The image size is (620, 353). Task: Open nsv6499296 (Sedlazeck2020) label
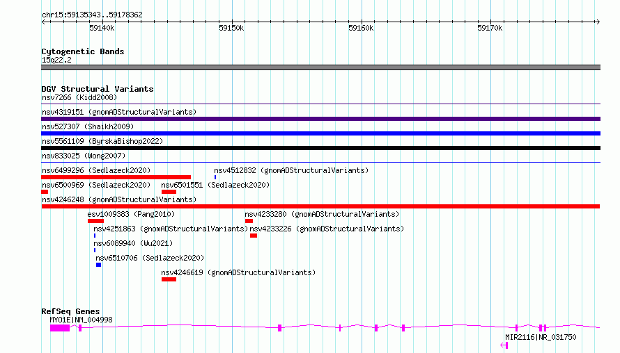96,170
